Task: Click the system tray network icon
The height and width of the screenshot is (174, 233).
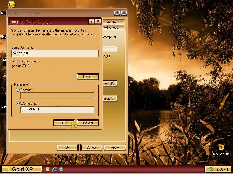Action: (211, 169)
